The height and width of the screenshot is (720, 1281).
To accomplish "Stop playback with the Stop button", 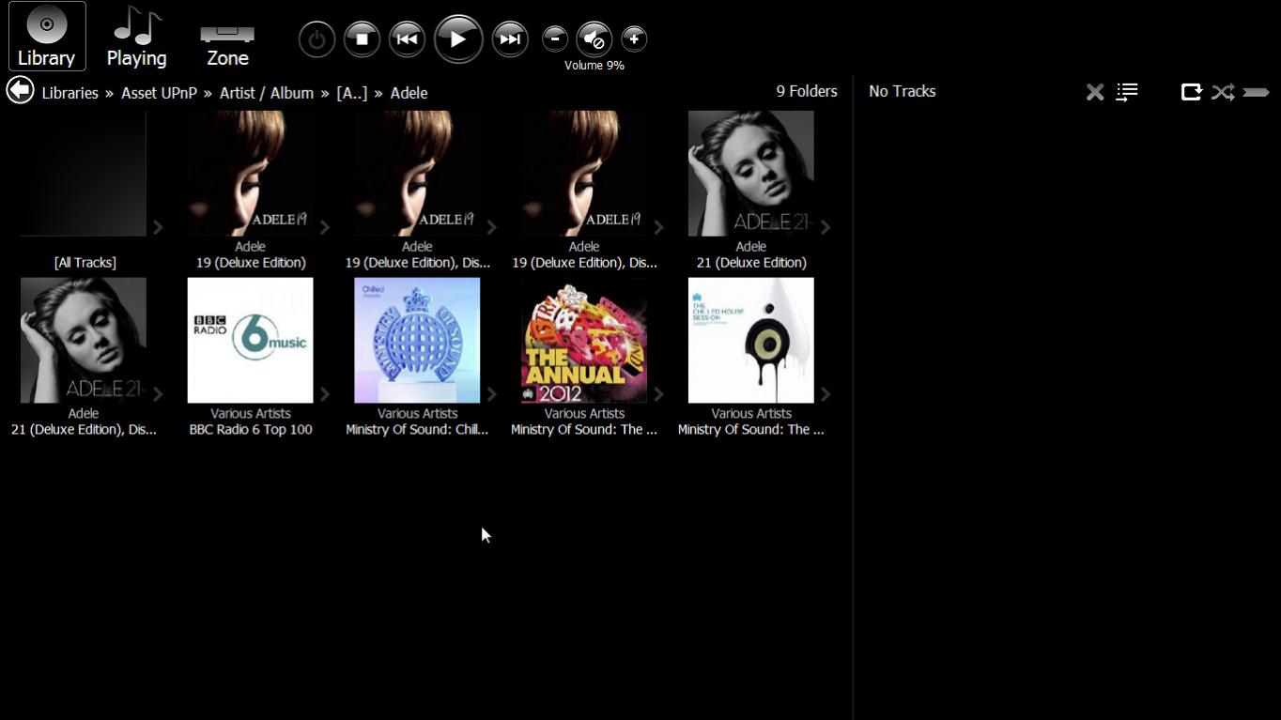I will [362, 39].
